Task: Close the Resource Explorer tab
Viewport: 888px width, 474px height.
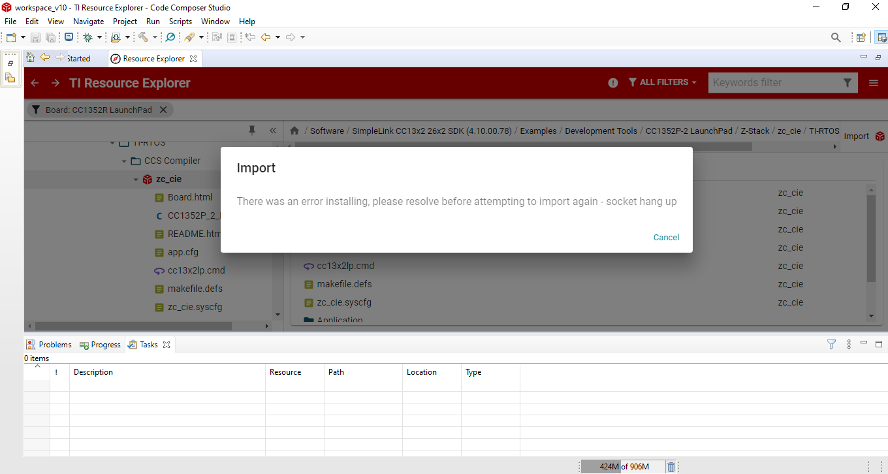Action: pos(193,59)
